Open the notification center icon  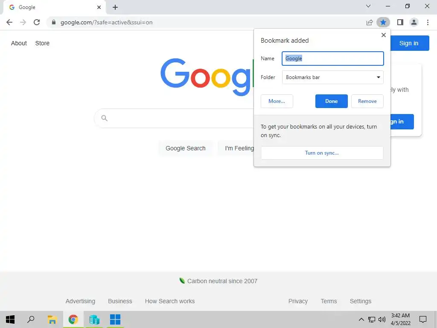coord(423,319)
